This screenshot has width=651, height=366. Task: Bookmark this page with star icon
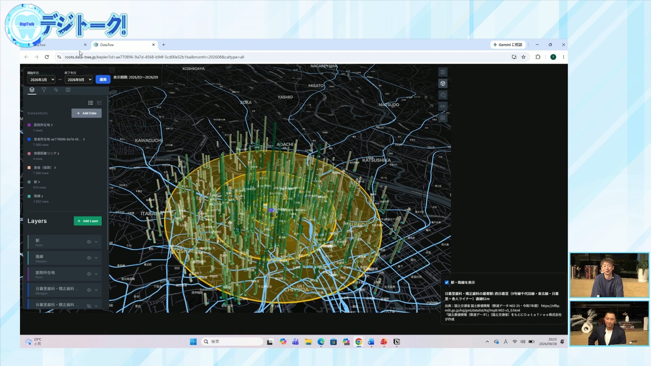click(524, 57)
